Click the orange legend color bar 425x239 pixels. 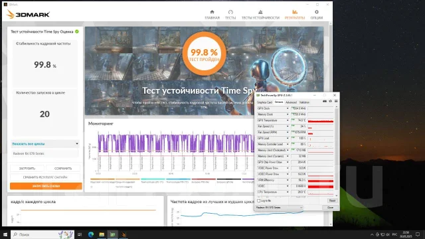(102, 179)
